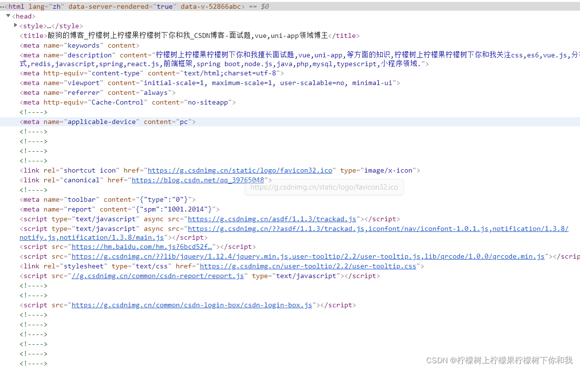Viewport: 580px width, 369px height.
Task: Open the jquery.min.js combined script link
Action: [308, 257]
